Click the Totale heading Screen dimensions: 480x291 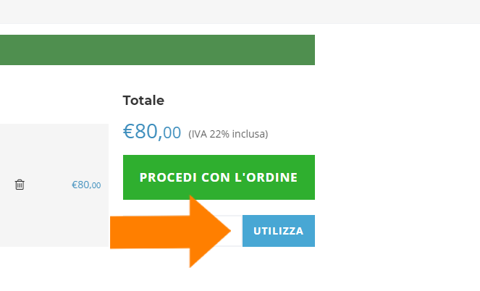pyautogui.click(x=143, y=101)
